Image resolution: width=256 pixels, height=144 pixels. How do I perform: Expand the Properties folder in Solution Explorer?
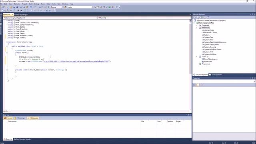pos(196,26)
